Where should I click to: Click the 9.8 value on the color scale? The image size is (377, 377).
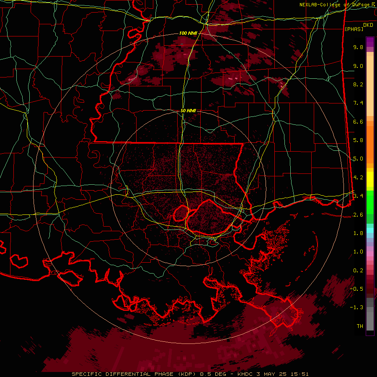click(358, 47)
